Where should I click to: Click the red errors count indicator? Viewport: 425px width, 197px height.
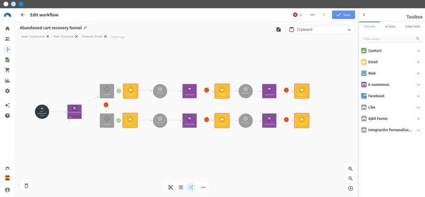[297, 15]
